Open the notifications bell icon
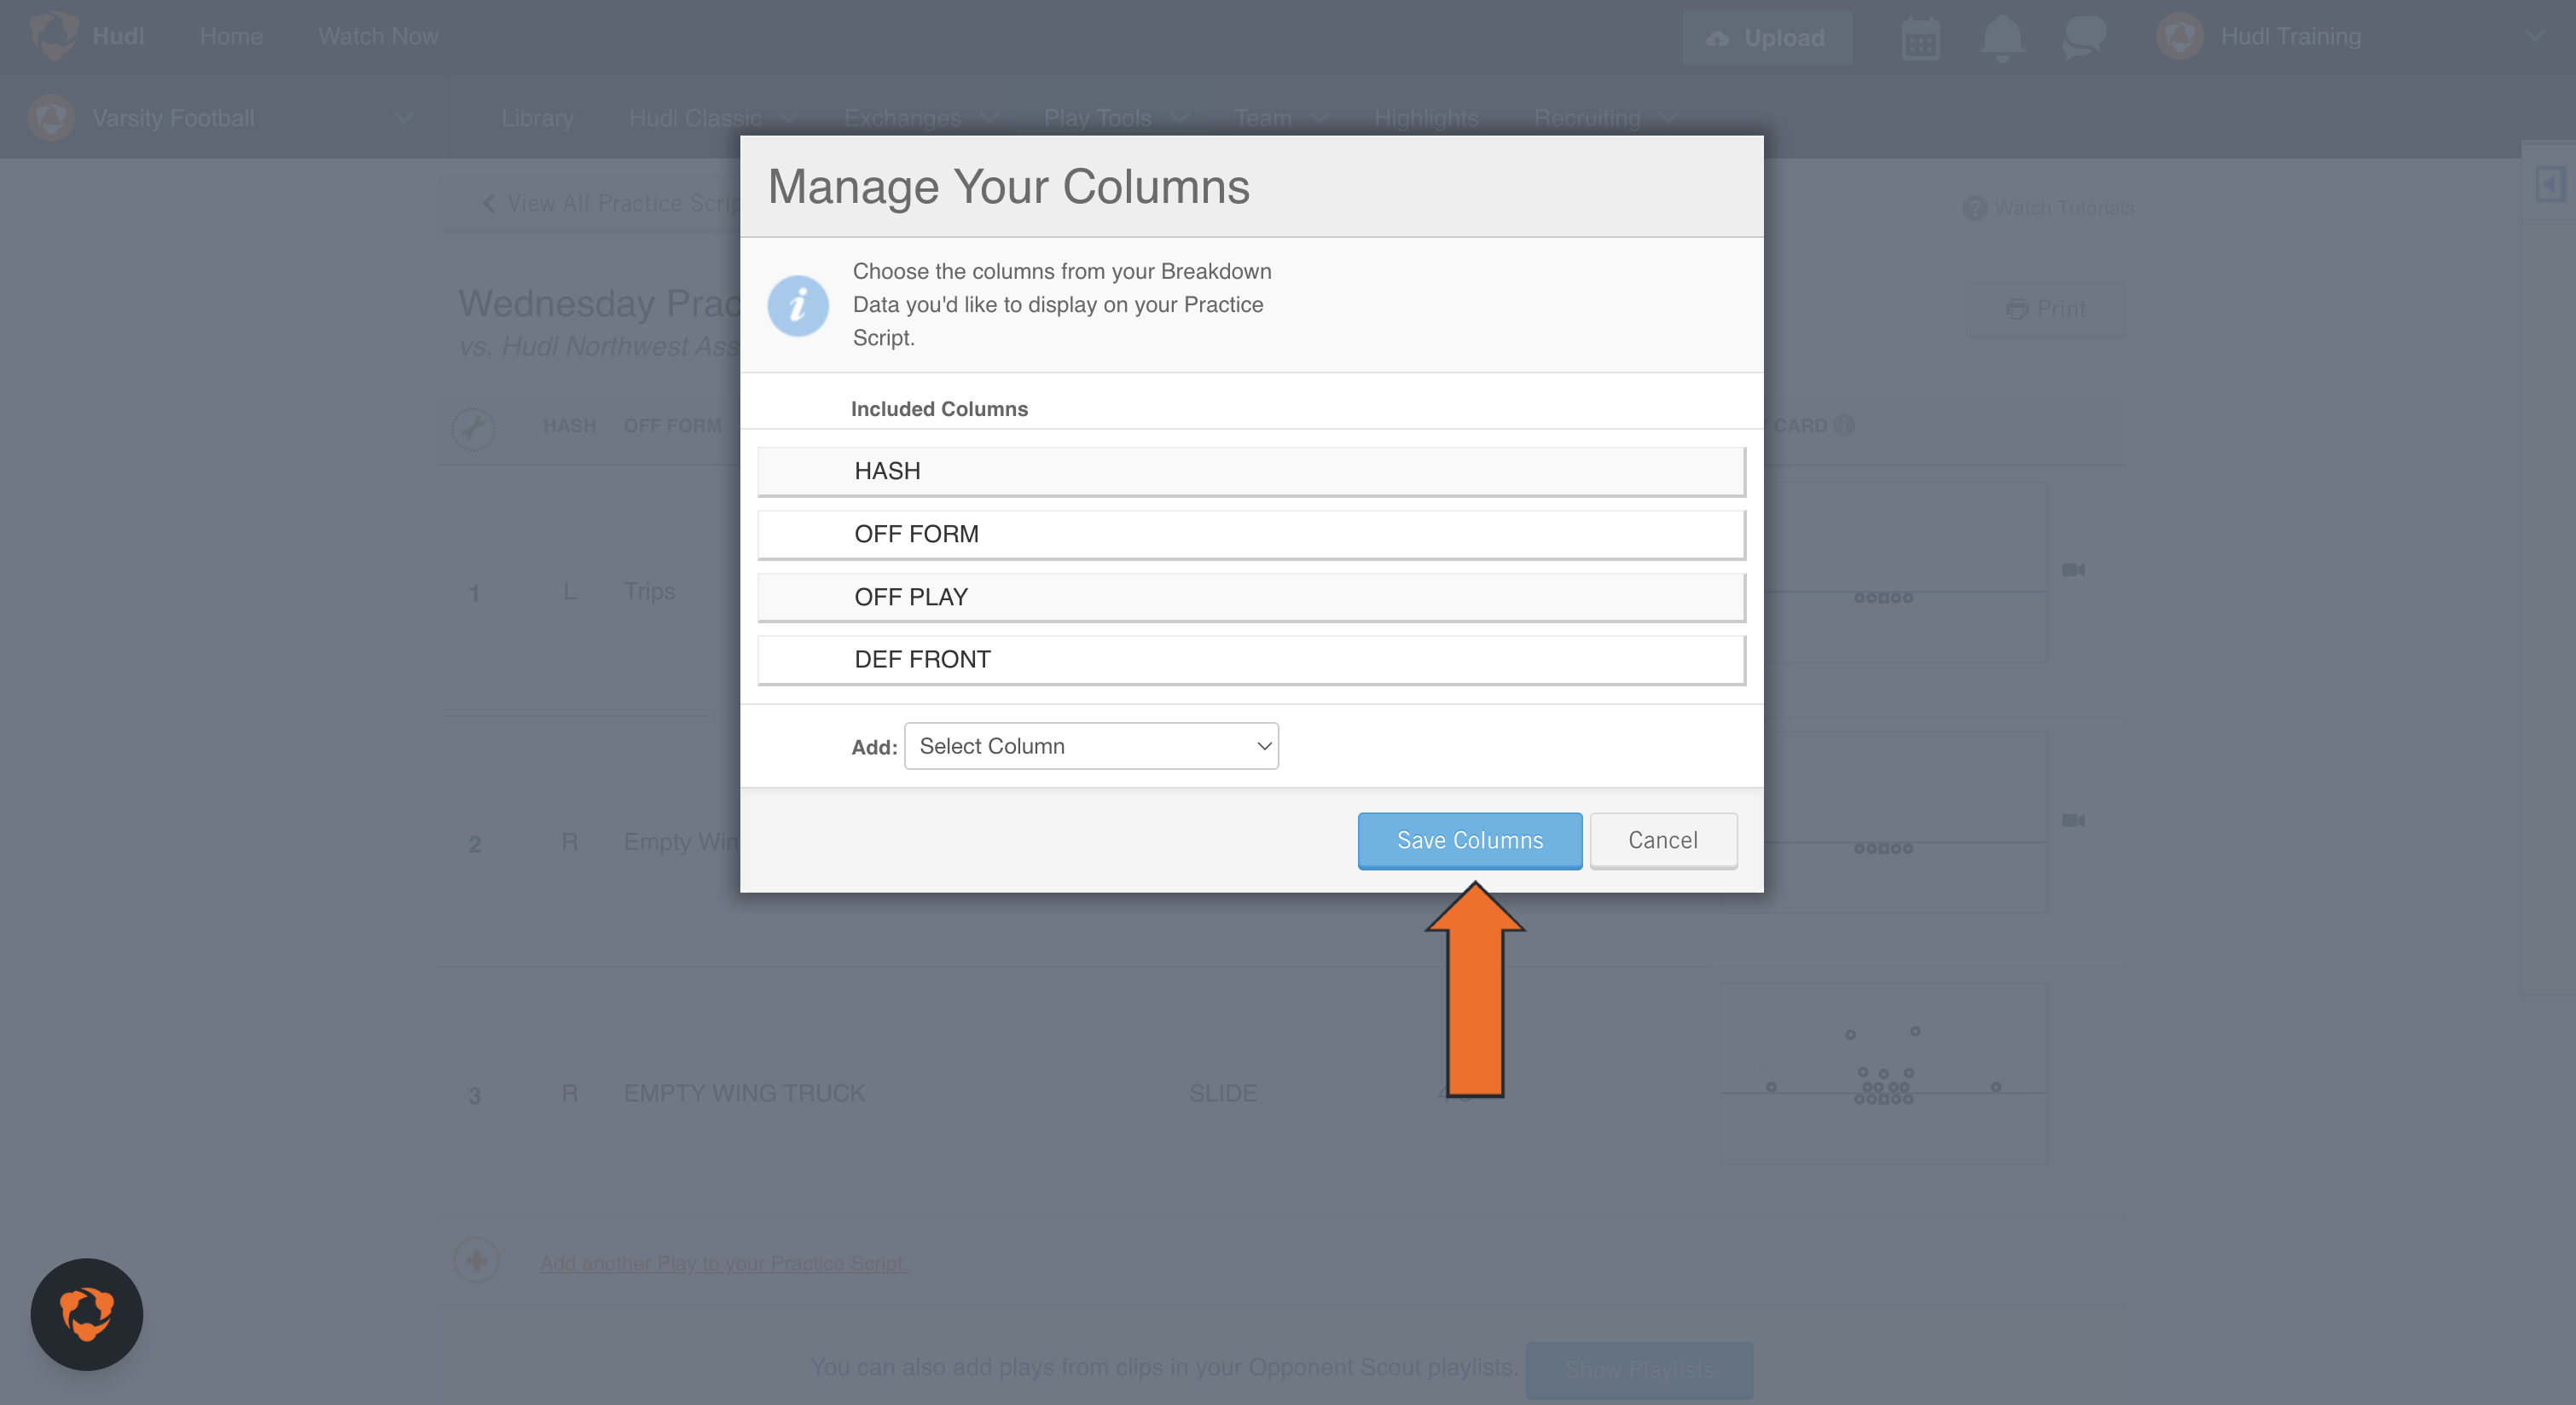 [x=2002, y=39]
